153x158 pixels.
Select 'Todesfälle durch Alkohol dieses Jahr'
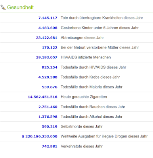click(x=92, y=117)
